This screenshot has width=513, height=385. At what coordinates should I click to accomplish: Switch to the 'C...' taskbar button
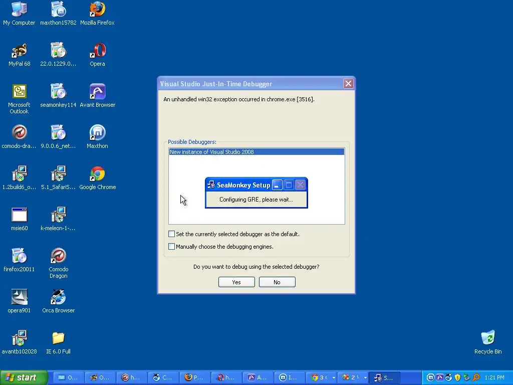point(163,377)
